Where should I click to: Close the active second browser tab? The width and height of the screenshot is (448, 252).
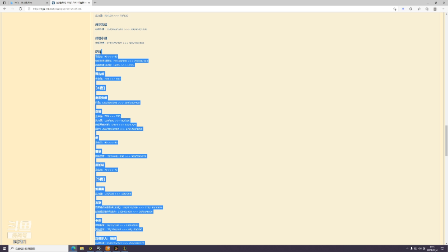89,3
